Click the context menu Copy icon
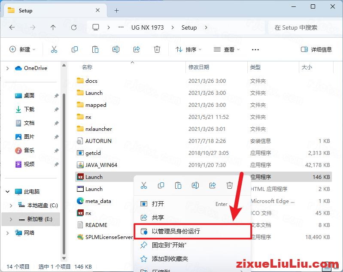 pyautogui.click(x=161, y=185)
